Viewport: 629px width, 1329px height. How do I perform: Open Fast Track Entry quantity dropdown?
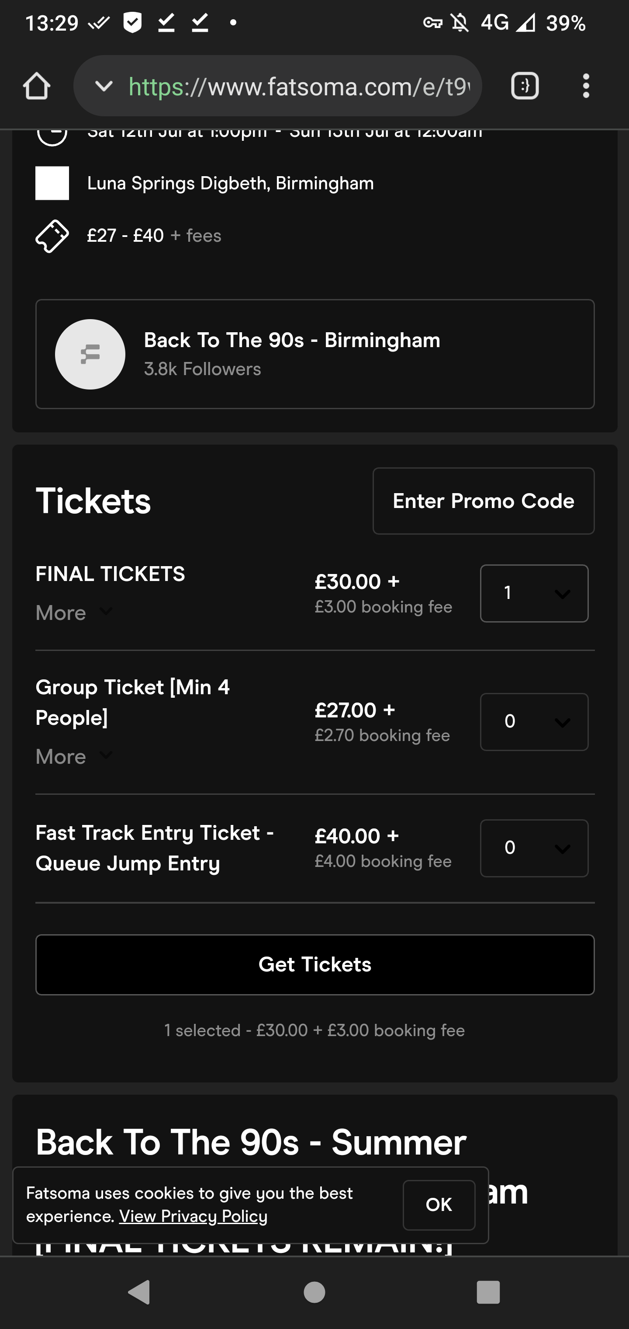pos(534,848)
